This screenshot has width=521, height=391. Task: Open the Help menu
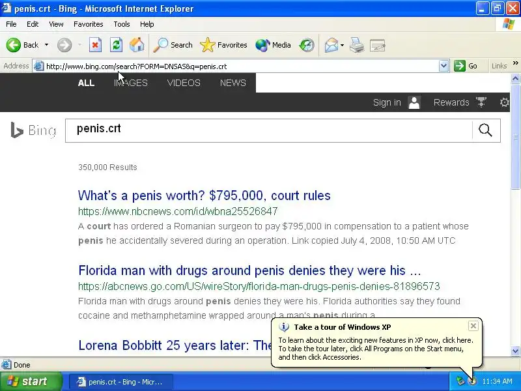147,24
